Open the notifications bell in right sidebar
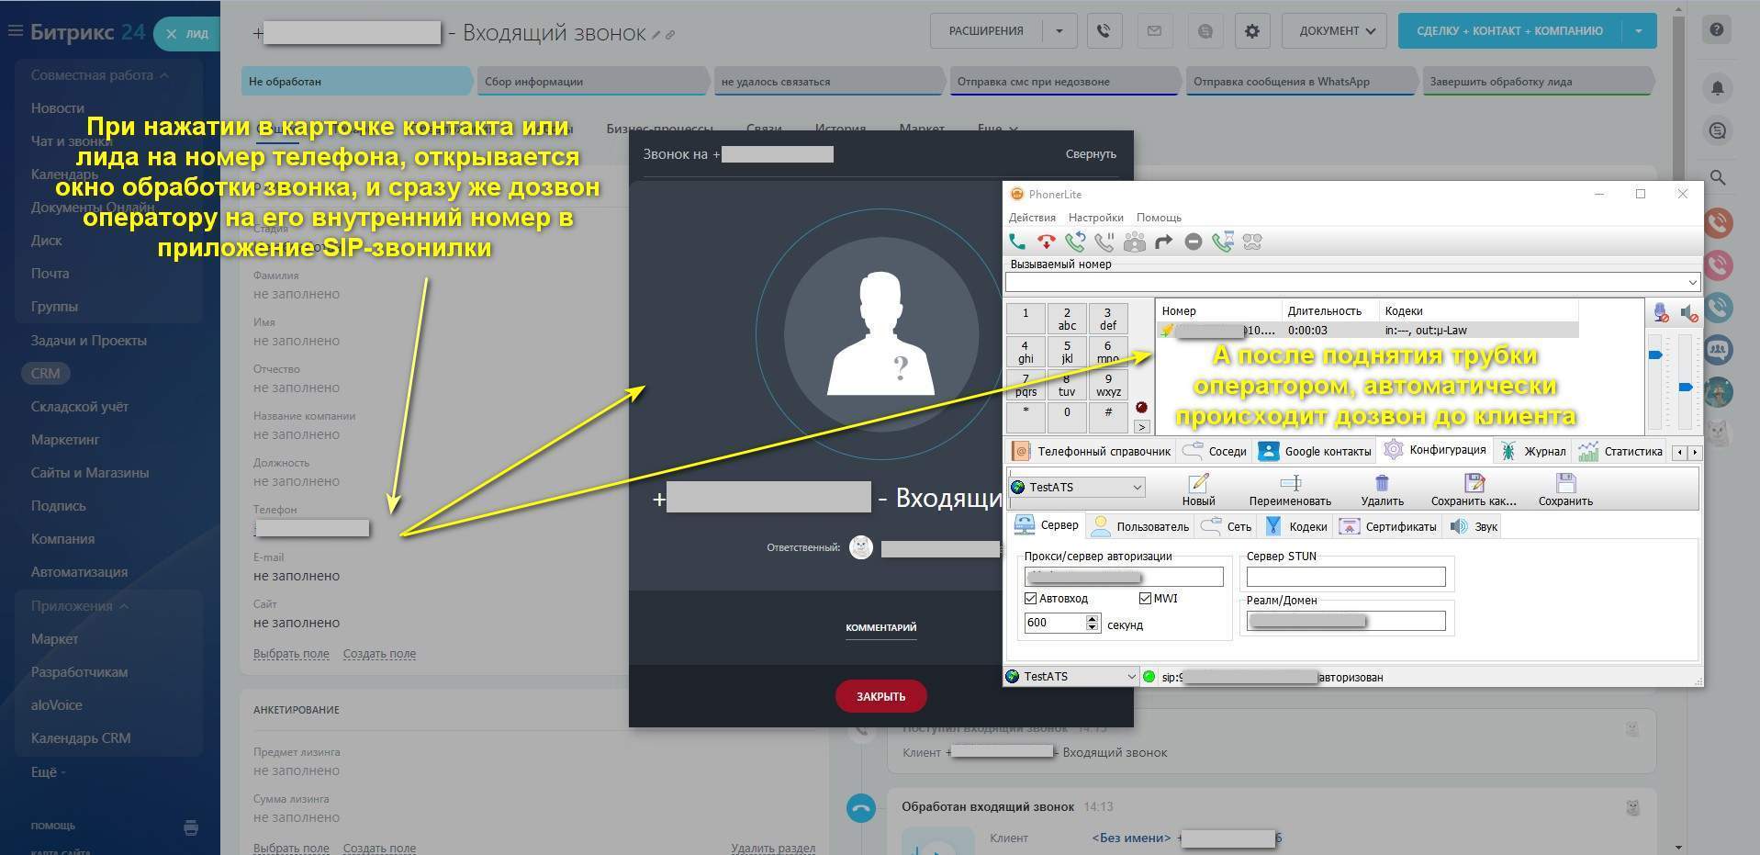 1717,88
